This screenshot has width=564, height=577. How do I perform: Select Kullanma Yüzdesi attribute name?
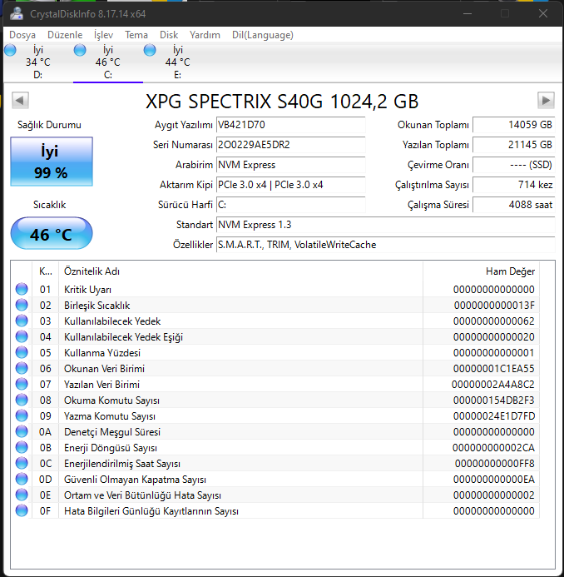click(x=102, y=353)
